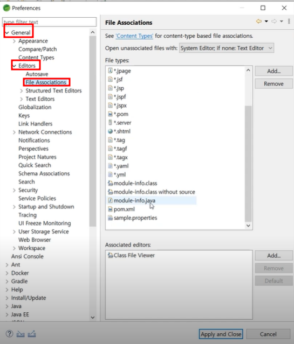Expand the Java preferences node
The image size is (294, 344).
click(7, 306)
